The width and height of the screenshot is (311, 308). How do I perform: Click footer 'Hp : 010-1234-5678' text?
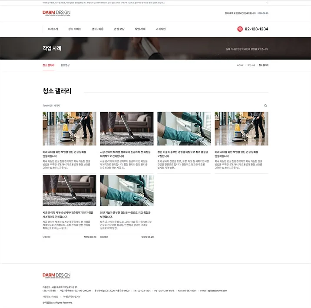(x=164, y=291)
